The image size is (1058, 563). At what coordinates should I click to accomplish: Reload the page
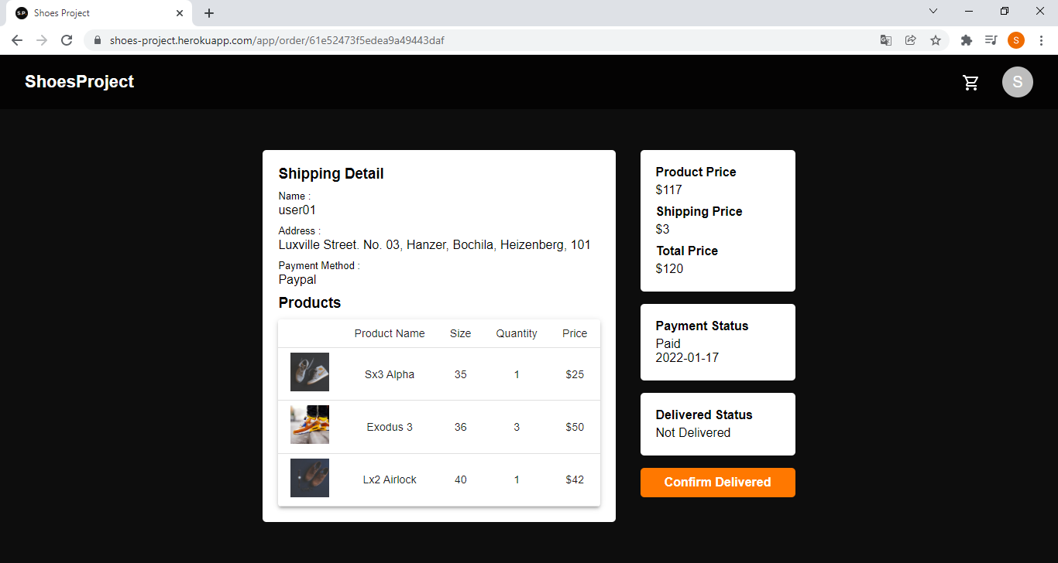coord(67,40)
